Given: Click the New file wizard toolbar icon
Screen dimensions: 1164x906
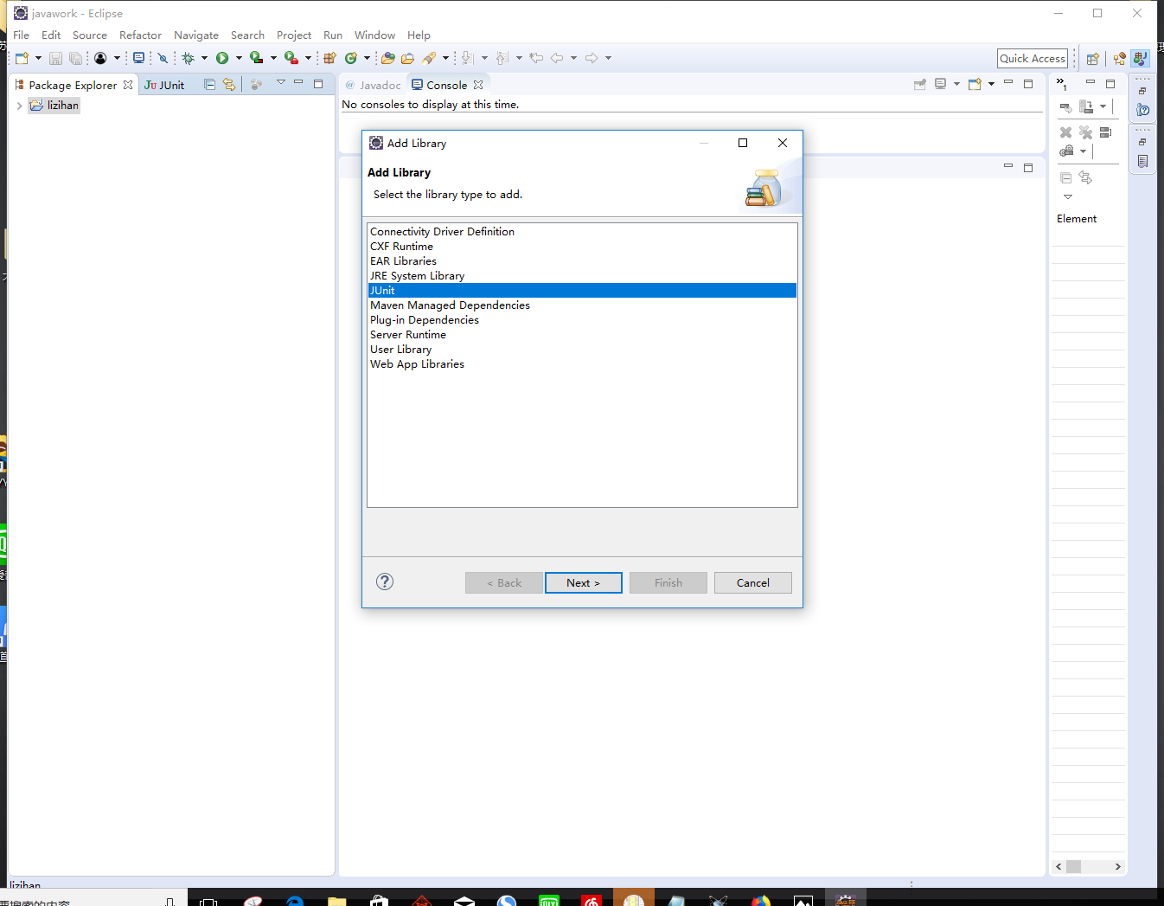Looking at the screenshot, I should 22,58.
